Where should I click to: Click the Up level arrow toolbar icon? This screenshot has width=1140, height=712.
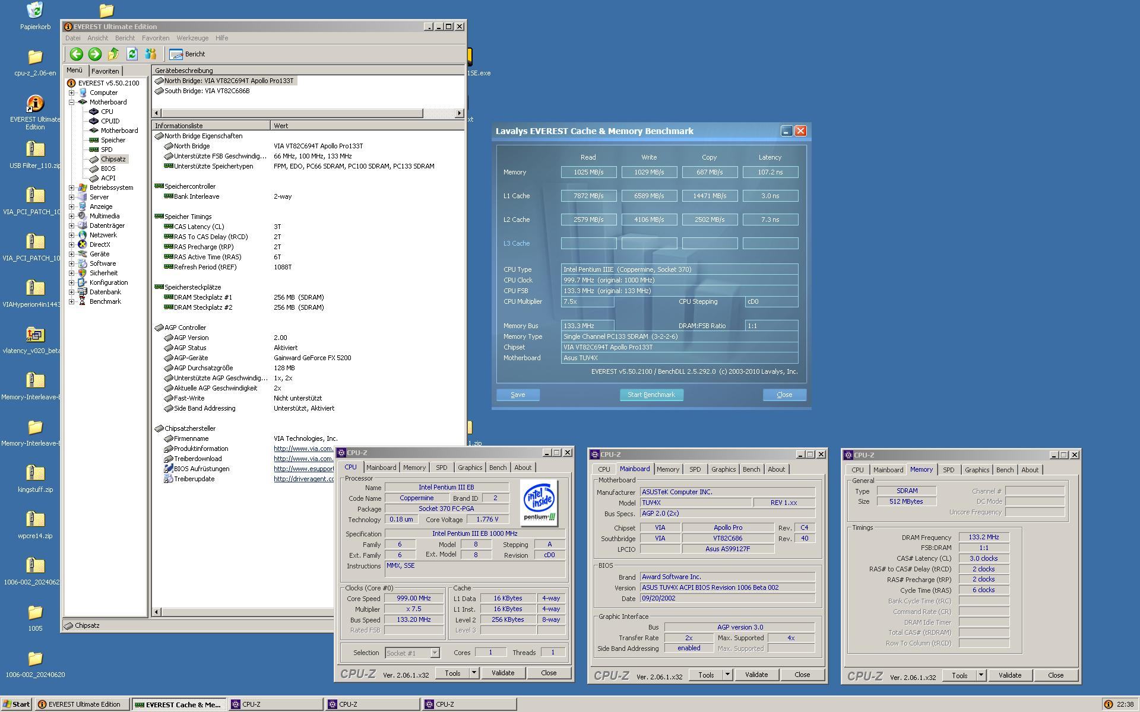pos(113,54)
